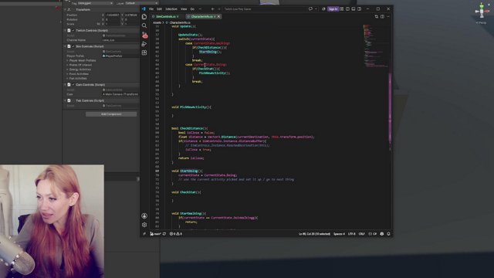Click the code minimap overview
The width and height of the screenshot is (494, 278).
point(375,46)
